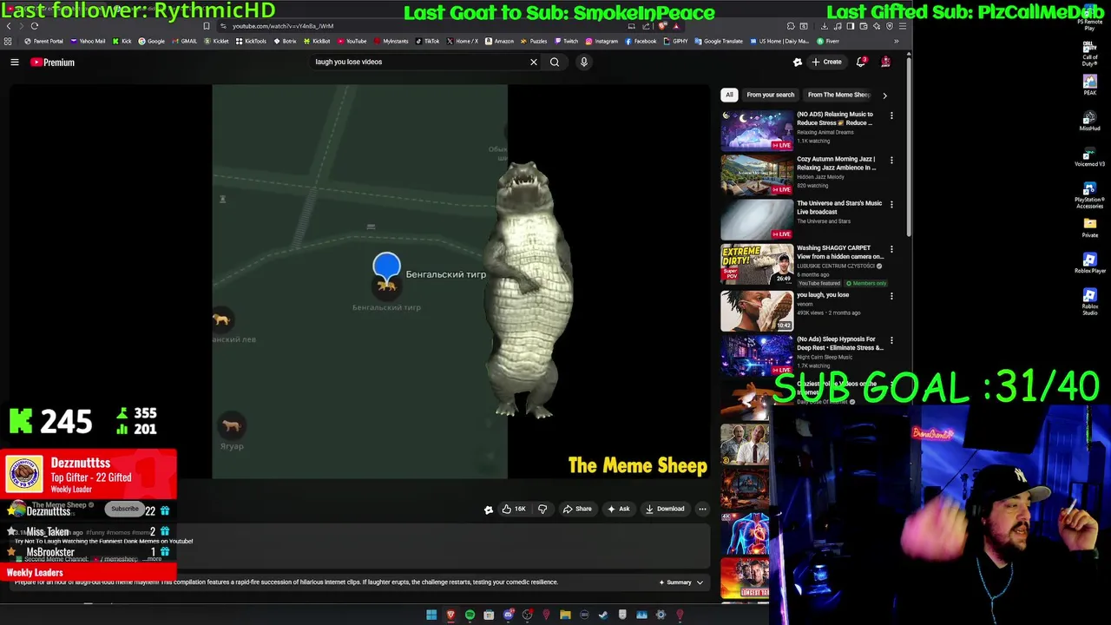
Task: Open the PEAK desktop shortcut
Action: [1090, 85]
